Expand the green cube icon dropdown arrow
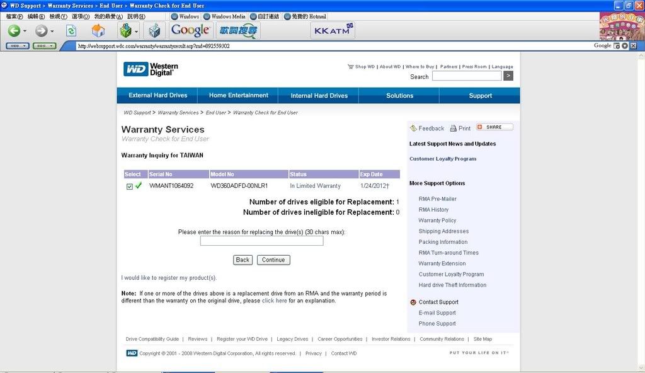Screen dimensions: 645x373 136,31
